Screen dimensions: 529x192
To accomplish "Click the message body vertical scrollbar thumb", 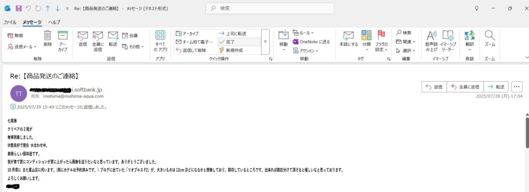I will click(x=526, y=133).
